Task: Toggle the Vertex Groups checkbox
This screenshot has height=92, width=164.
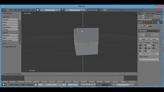Action: pos(146,51)
